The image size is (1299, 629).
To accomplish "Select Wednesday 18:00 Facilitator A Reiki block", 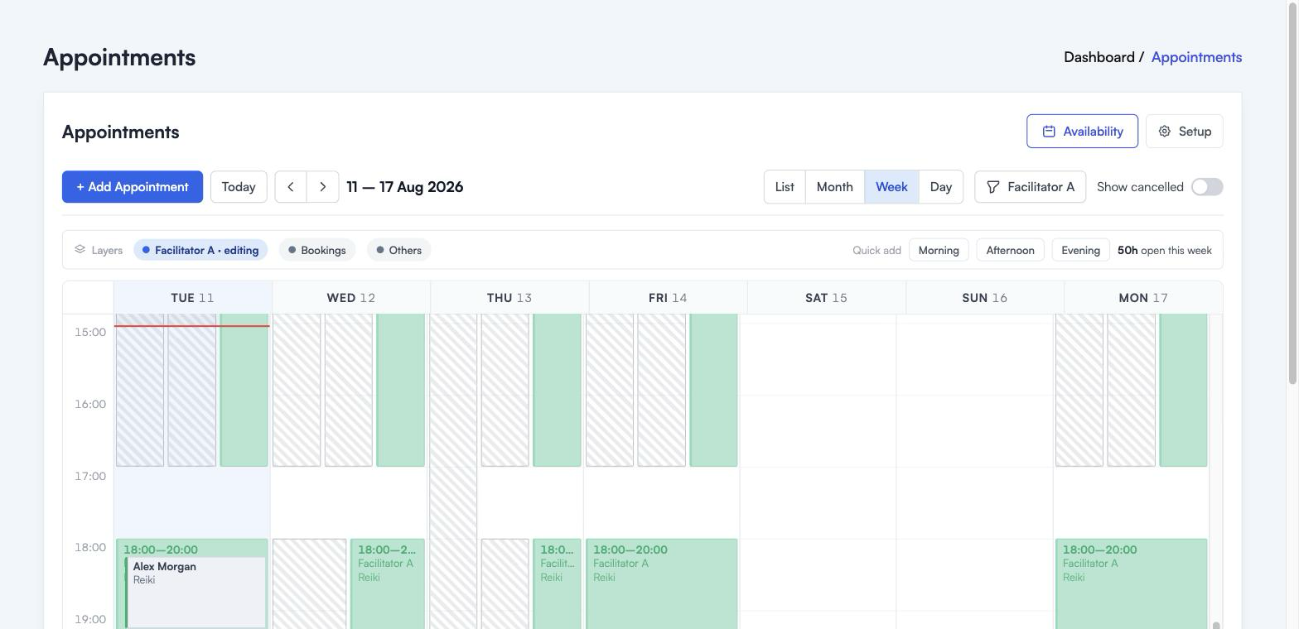I will pos(388,583).
